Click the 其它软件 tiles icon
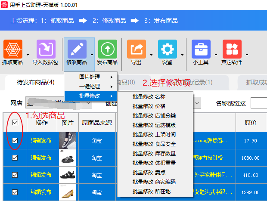This screenshot has width=267, height=201. (232, 49)
